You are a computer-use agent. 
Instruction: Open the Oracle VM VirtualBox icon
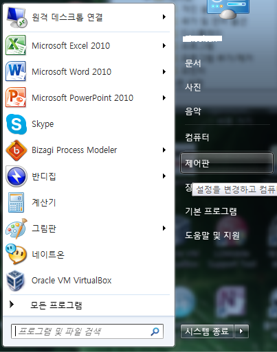tap(16, 281)
